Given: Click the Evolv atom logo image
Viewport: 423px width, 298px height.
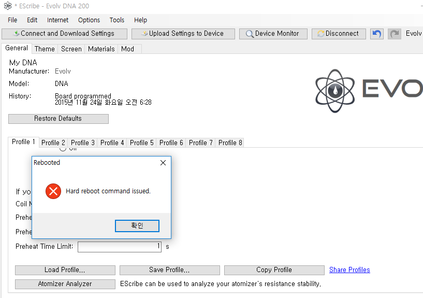Looking at the screenshot, I should [335, 91].
